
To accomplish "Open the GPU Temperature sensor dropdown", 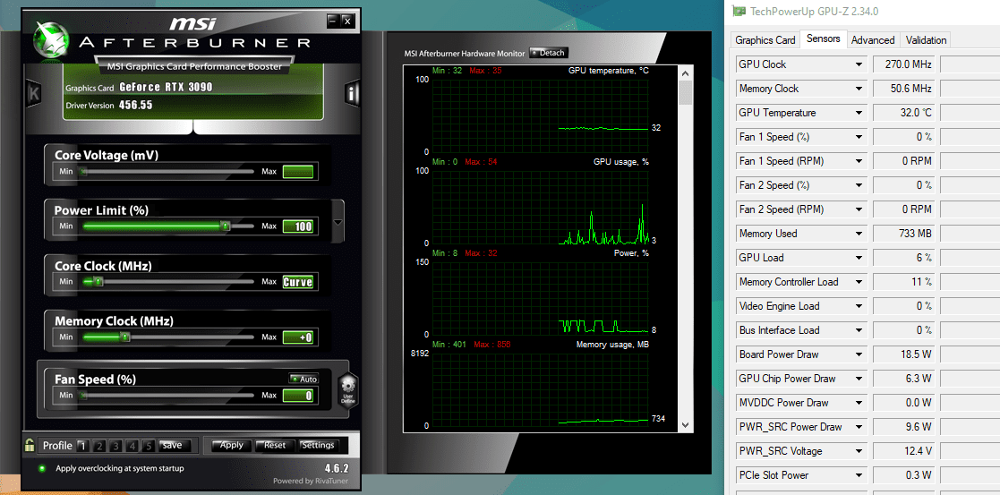I will (859, 113).
